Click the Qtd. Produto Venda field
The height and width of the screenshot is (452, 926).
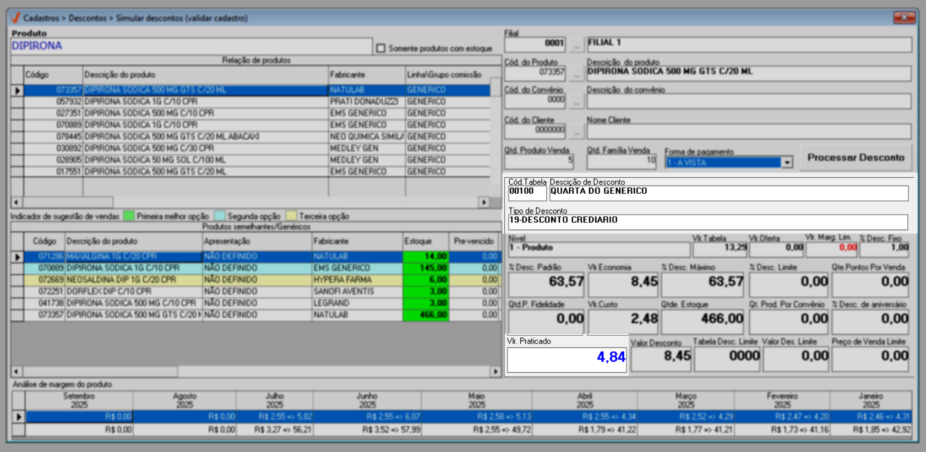pos(538,161)
